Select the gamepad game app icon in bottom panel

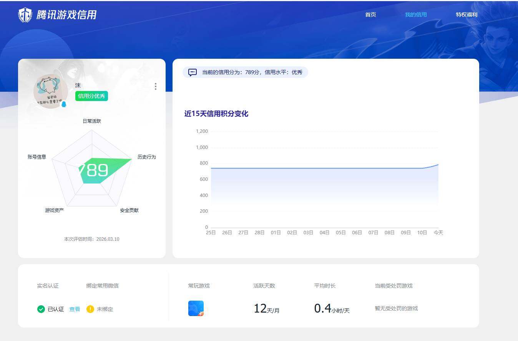[196, 308]
